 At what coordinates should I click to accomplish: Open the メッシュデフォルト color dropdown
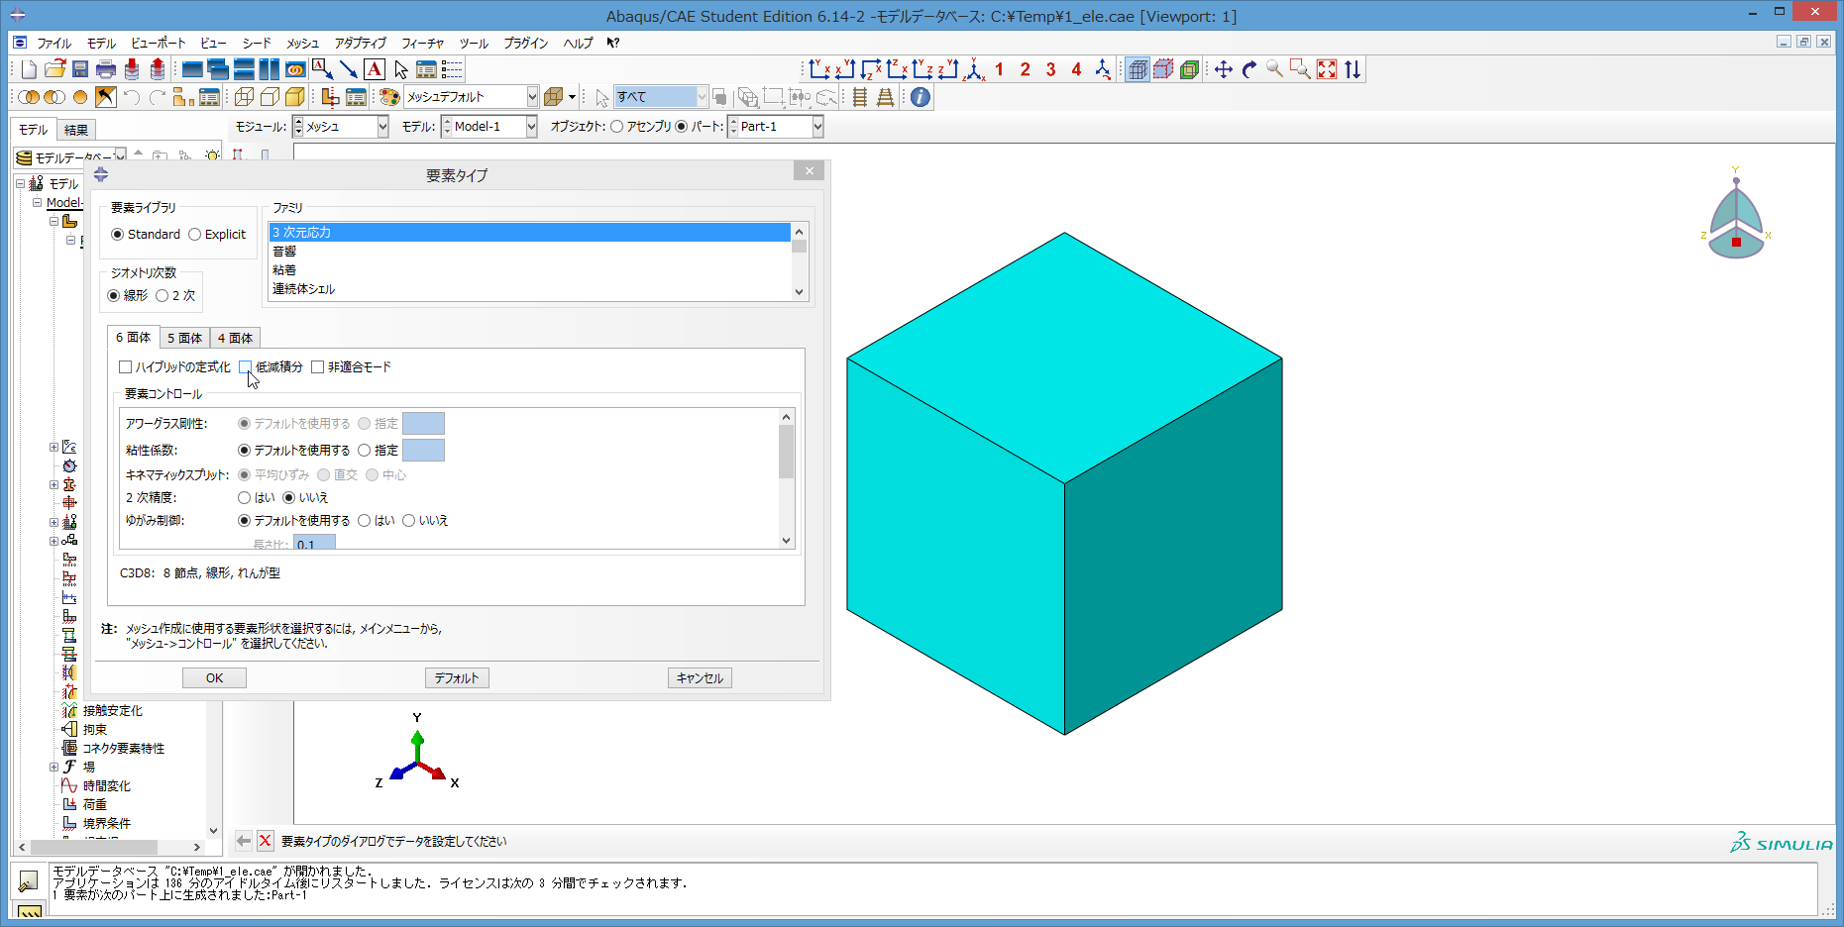click(532, 97)
